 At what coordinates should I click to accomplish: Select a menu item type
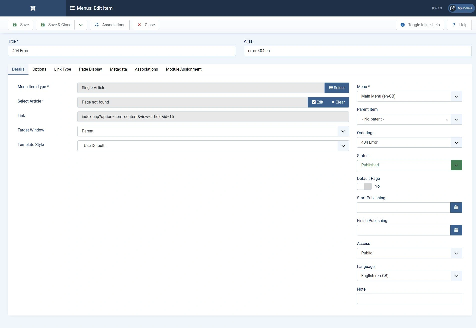337,88
